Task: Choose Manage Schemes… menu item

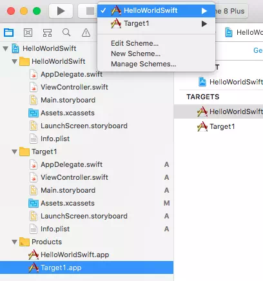Action: [143, 64]
